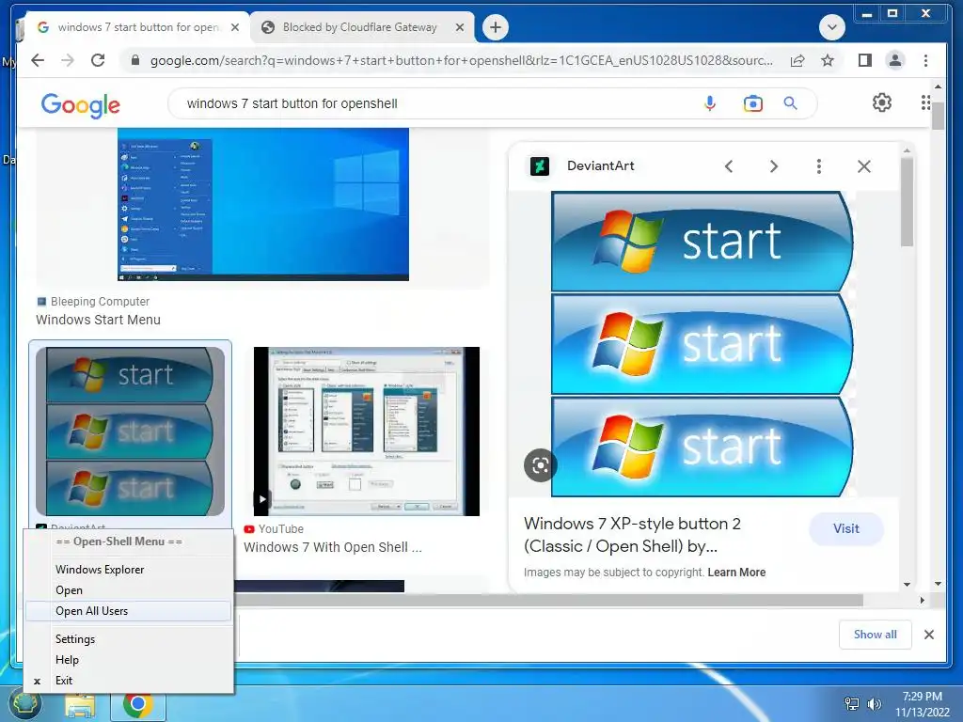Open the Chrome profile avatar
The image size is (963, 722).
click(895, 60)
